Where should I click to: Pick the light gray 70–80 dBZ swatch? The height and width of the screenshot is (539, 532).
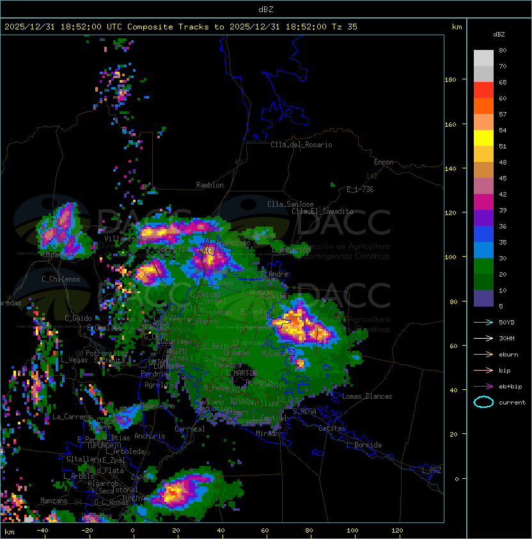coord(483,58)
